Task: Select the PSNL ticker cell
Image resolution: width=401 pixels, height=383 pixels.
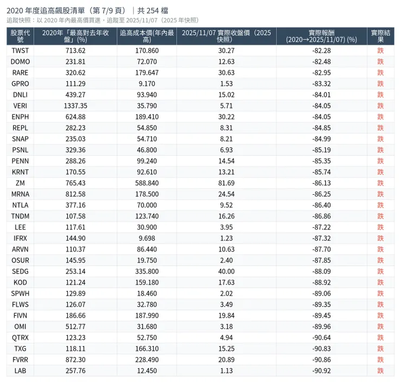Action: tap(20, 150)
